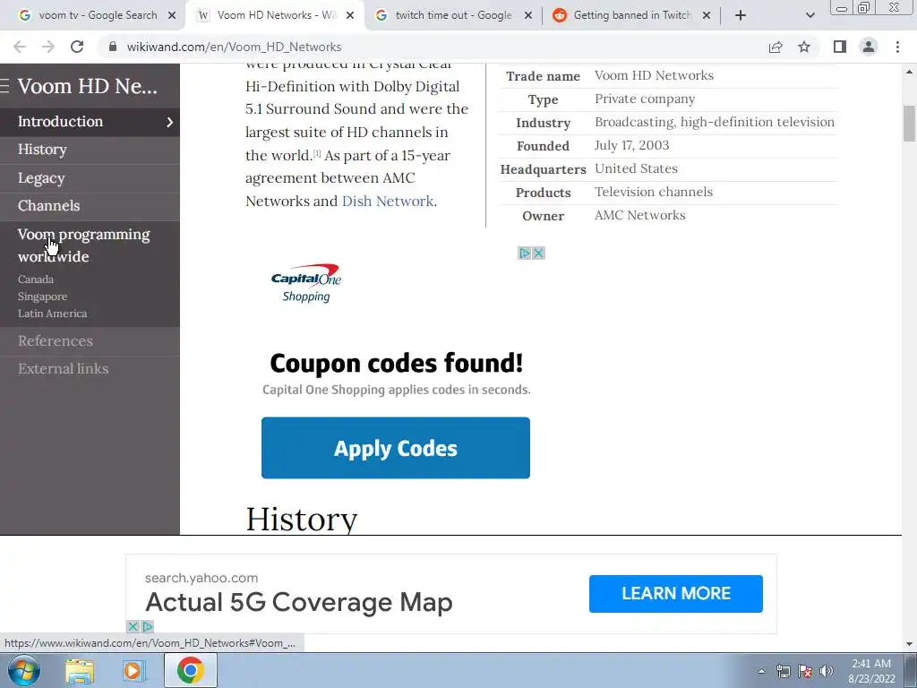Reload the Wikiwand page
Image resolution: width=917 pixels, height=688 pixels.
pyautogui.click(x=77, y=47)
